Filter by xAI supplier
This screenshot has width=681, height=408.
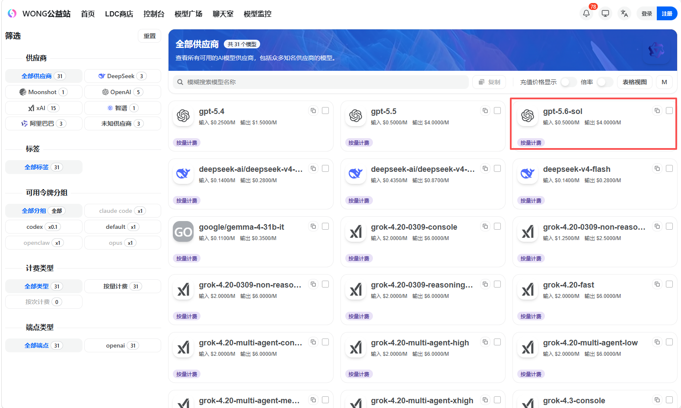coord(44,108)
